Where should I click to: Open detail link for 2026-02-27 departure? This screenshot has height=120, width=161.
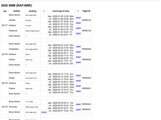tap(78, 62)
